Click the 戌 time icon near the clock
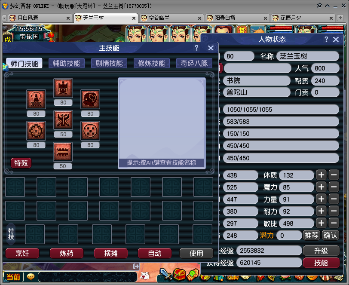Screen dimensions: 349x285 click(7, 39)
